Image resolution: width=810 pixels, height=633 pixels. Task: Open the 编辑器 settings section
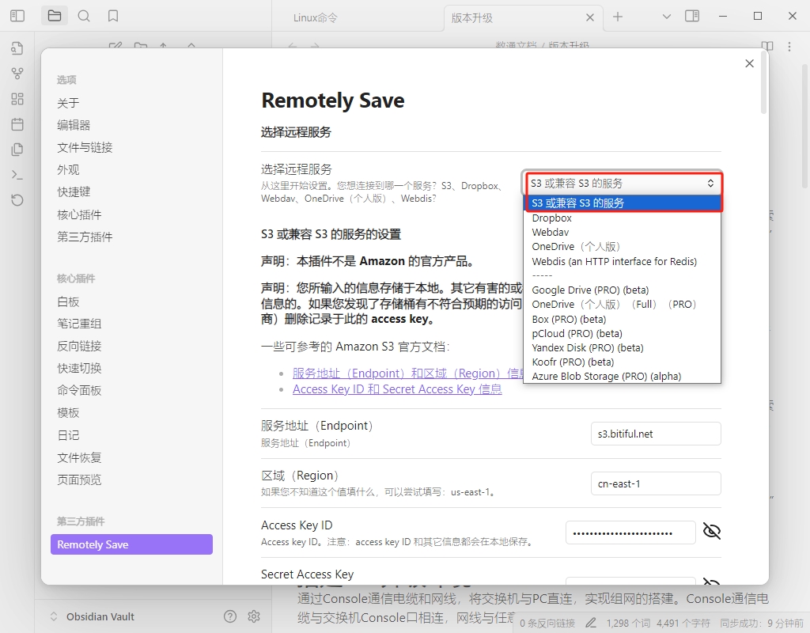pyautogui.click(x=74, y=125)
